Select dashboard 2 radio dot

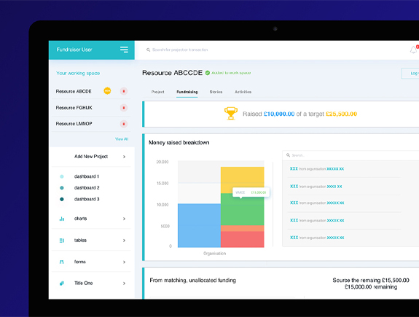pos(62,188)
